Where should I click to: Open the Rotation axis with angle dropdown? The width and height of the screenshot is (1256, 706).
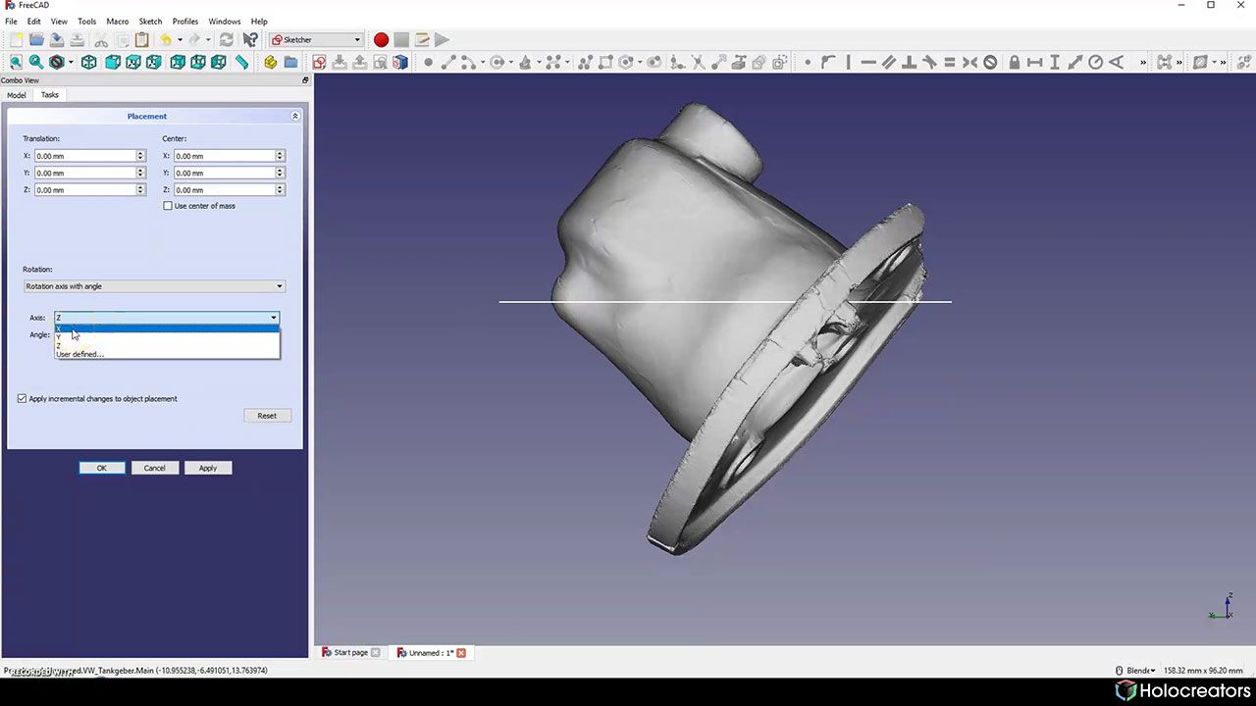154,285
